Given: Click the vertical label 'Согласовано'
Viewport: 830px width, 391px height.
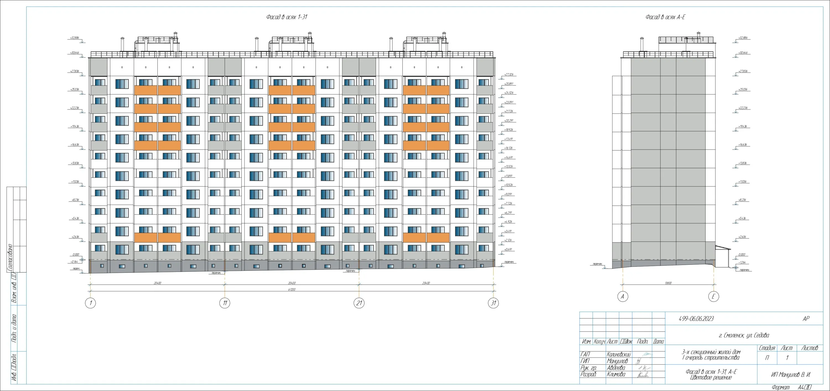Looking at the screenshot, I should [x=10, y=258].
